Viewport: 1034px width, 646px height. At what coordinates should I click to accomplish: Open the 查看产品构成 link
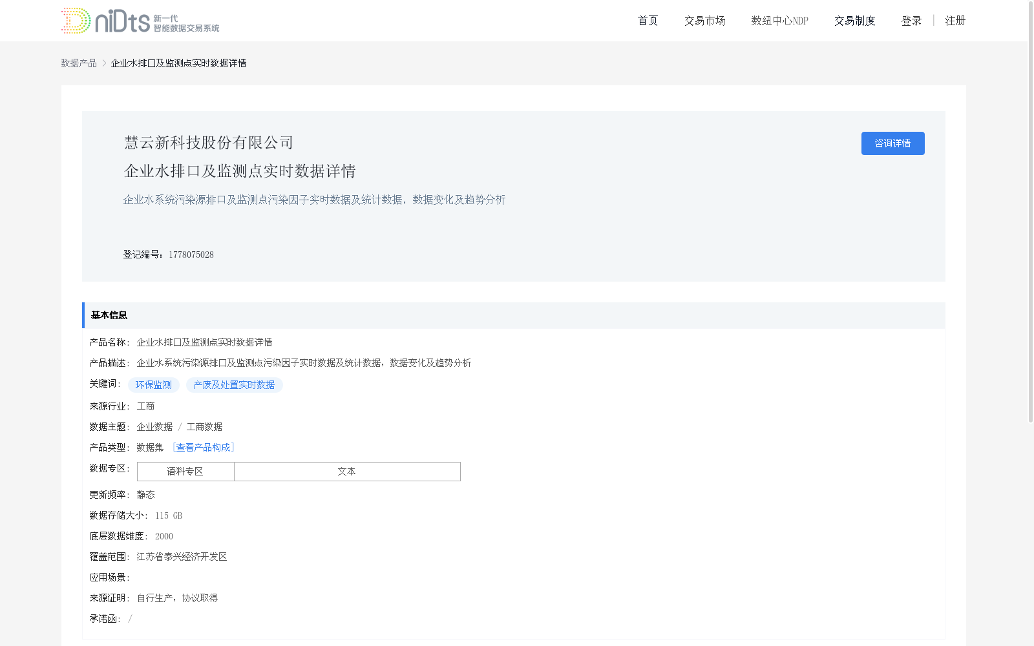pos(203,448)
